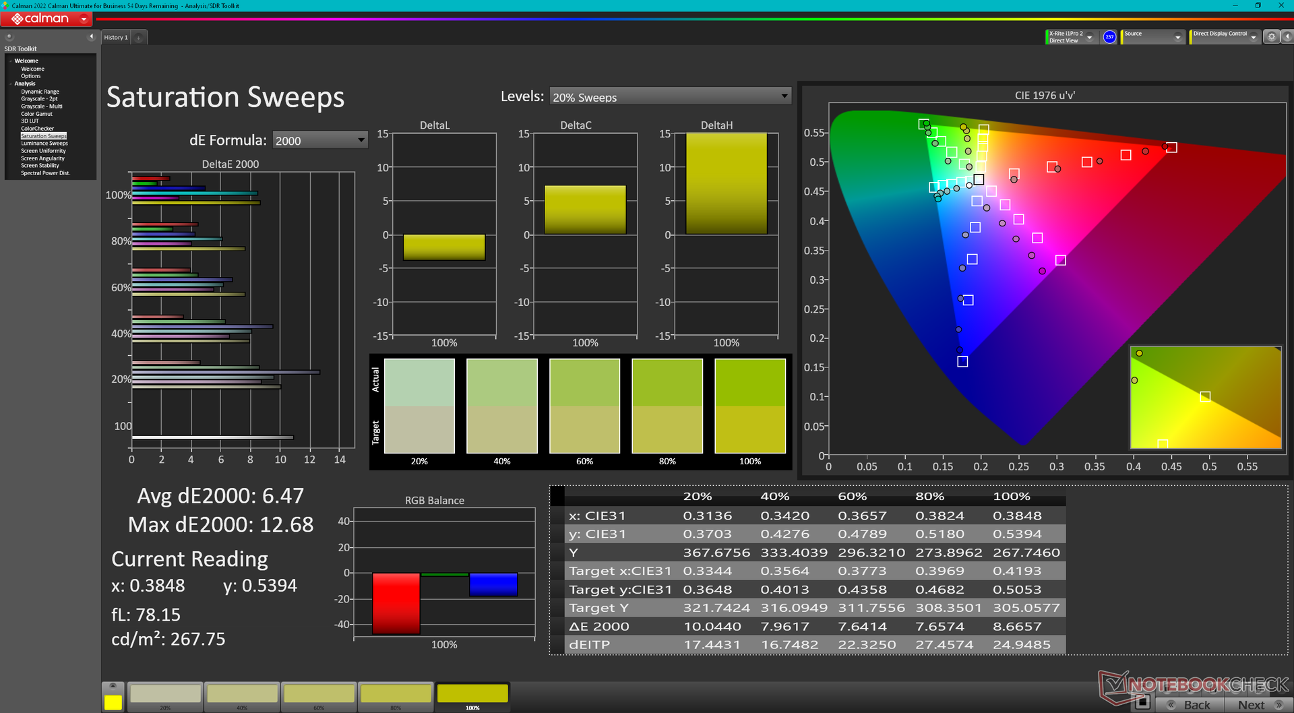Screen dimensions: 1294x713
Task: Click the Max dE2000: 12.68 readout
Action: (x=221, y=524)
